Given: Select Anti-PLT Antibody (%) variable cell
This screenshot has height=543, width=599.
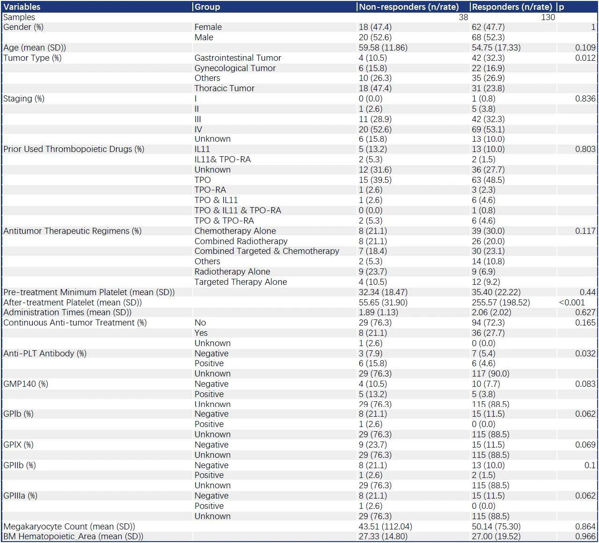Looking at the screenshot, I should click(x=45, y=354).
